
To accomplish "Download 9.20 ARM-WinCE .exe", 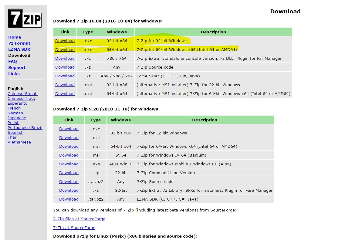I will tap(69, 164).
